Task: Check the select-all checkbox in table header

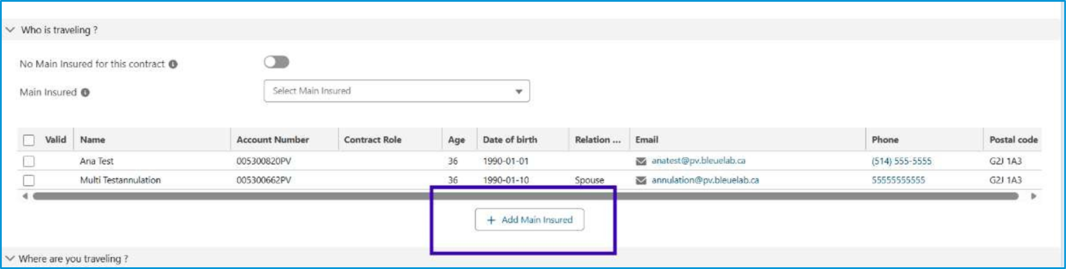Action: (29, 140)
